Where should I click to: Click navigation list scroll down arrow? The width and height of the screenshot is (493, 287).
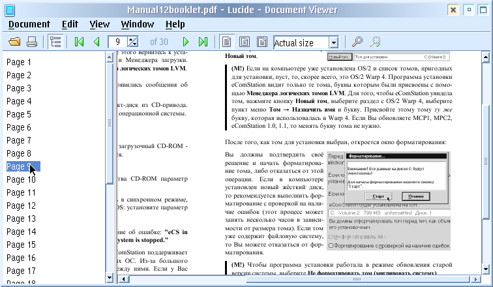point(110,277)
